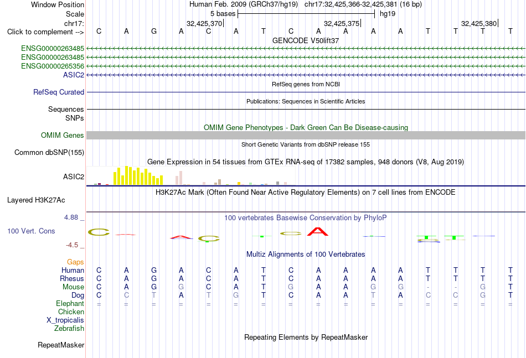Image resolution: width=526 pixels, height=358 pixels.
Task: Select the Chicken alignment row label
Action: pos(71,312)
